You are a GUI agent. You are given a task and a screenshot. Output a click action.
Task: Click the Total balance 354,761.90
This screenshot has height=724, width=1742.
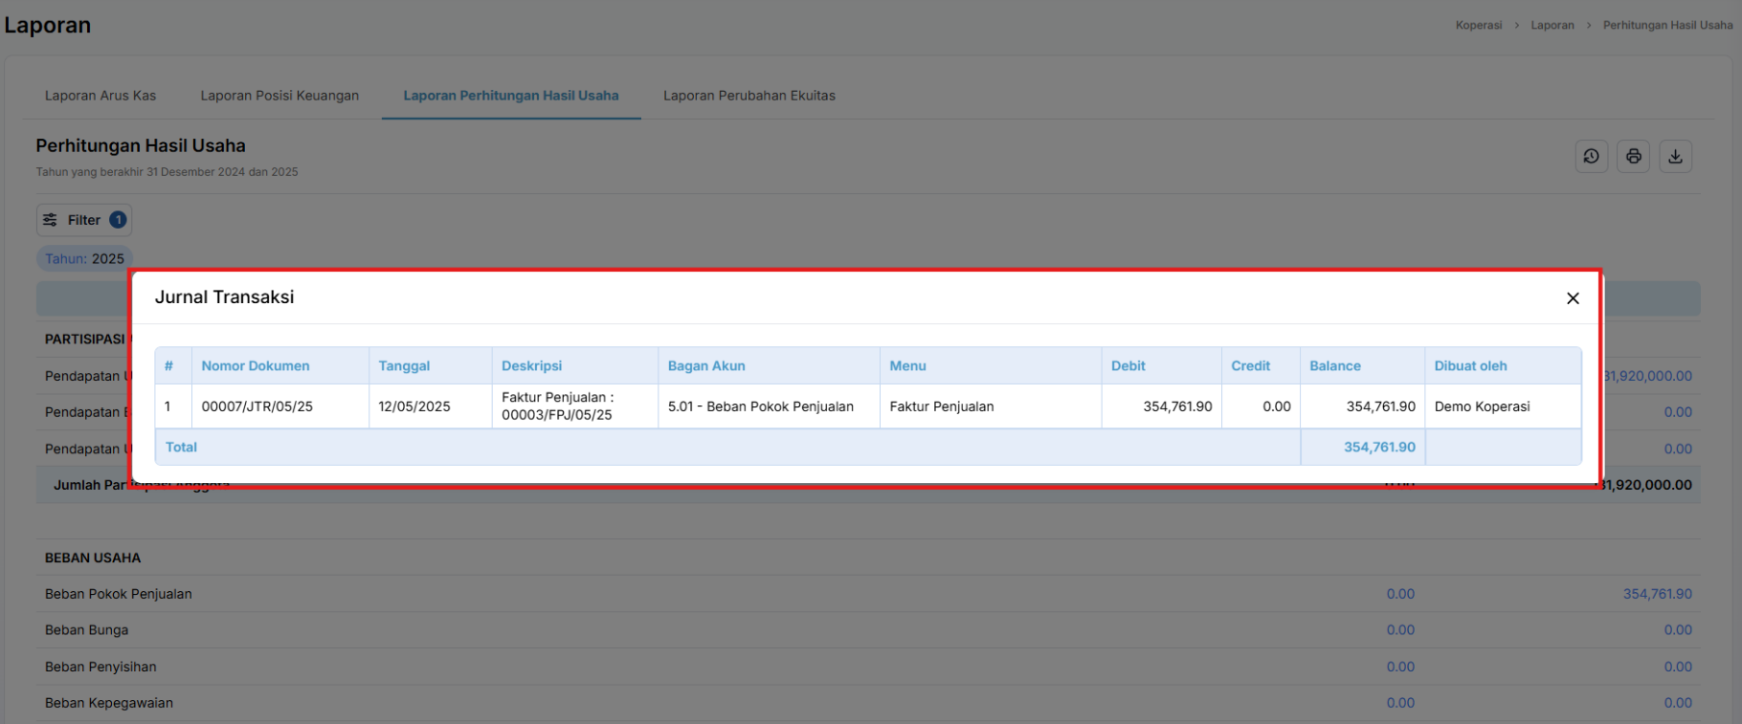pos(1379,448)
